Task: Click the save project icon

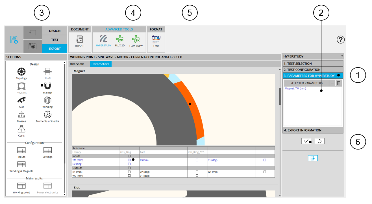Action: 14,40
